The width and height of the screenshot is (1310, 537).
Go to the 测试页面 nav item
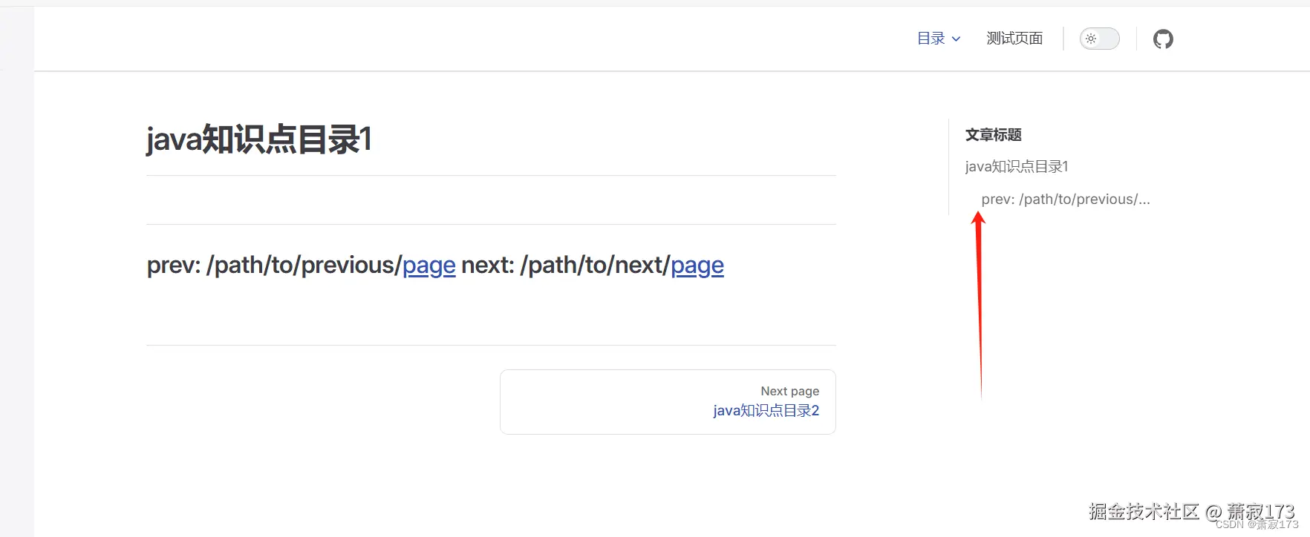1014,39
